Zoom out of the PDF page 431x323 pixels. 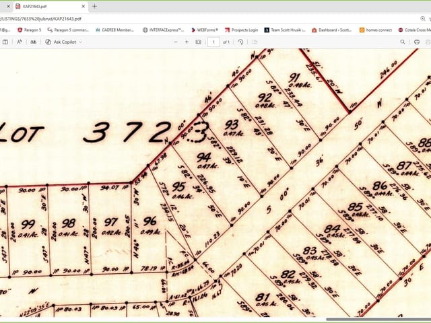coord(176,42)
